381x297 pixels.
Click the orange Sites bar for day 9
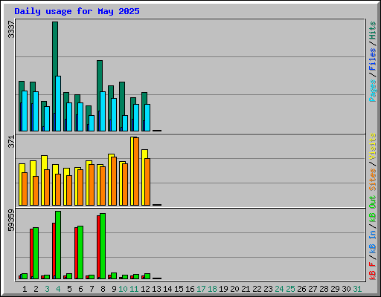coord(114,181)
